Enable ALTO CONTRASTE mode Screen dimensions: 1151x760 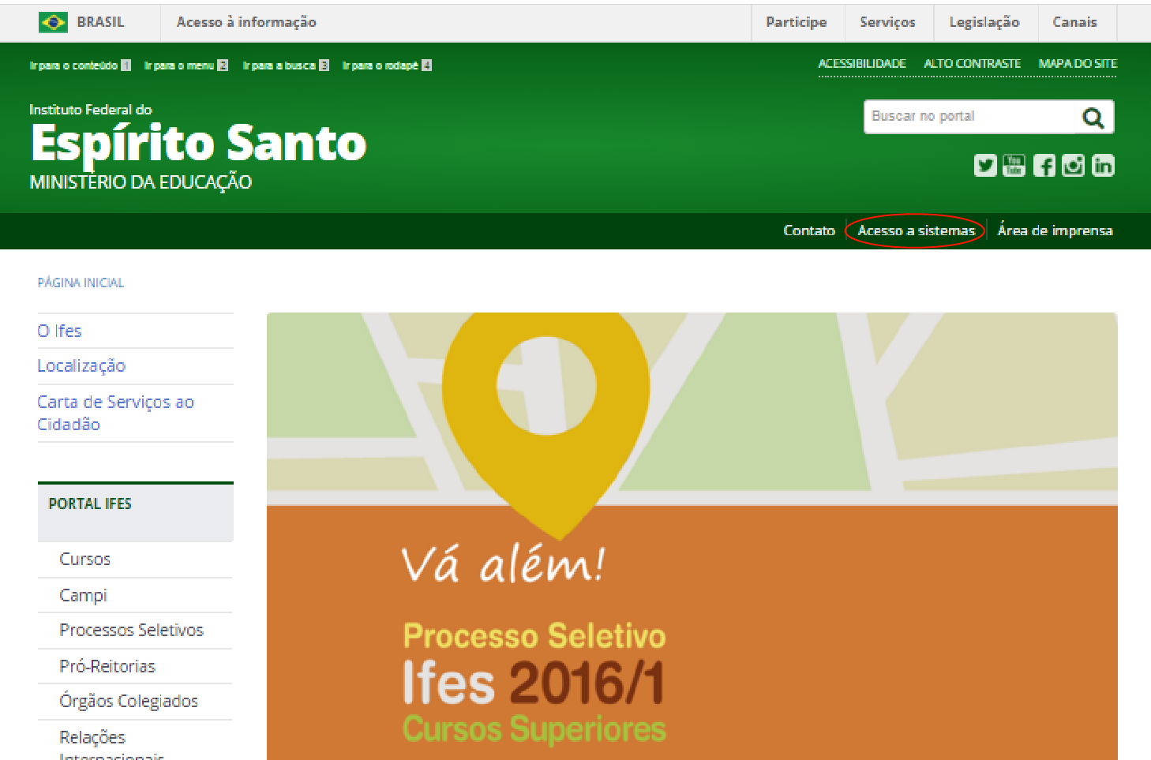pos(973,63)
